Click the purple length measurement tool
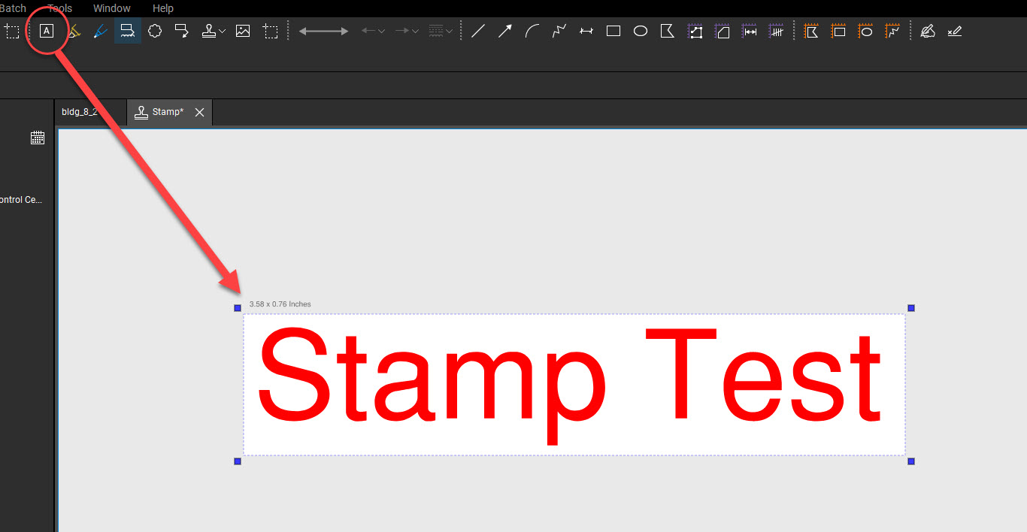Screen dimensions: 1027x532 [x=750, y=31]
